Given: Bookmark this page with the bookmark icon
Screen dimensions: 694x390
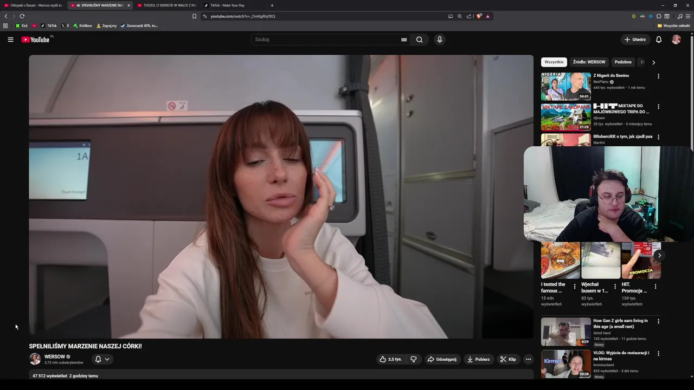Looking at the screenshot, I should [x=194, y=16].
